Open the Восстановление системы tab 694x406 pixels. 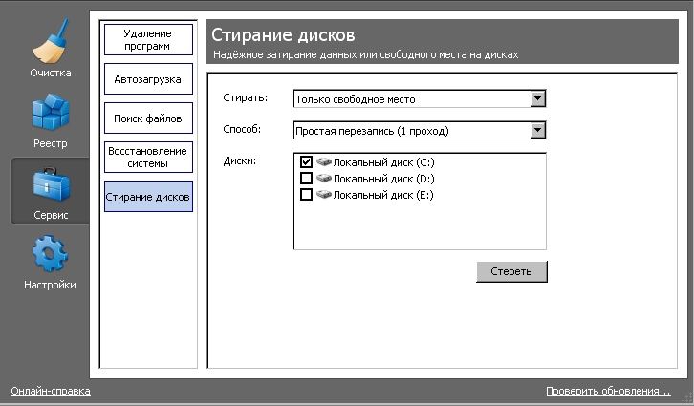[x=148, y=158]
